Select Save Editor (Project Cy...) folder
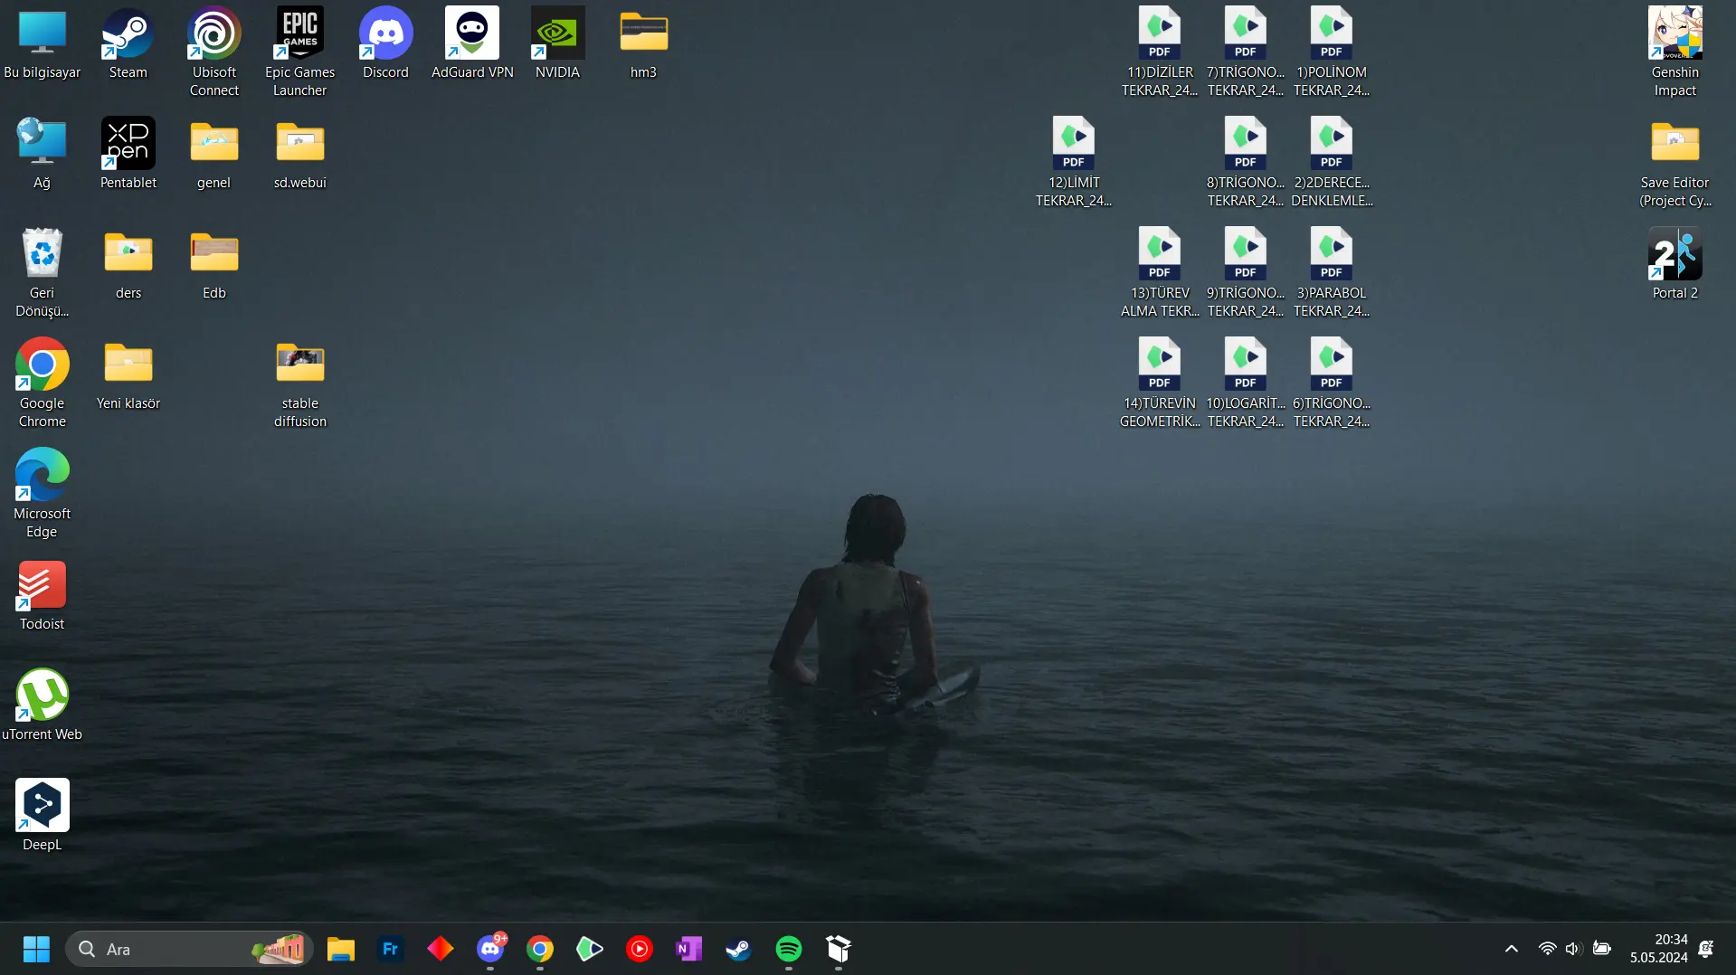The image size is (1736, 975). pyautogui.click(x=1674, y=163)
